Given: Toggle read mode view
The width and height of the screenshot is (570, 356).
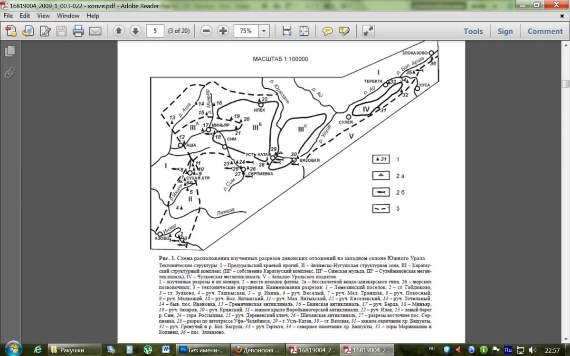Looking at the screenshot, I should [368, 31].
